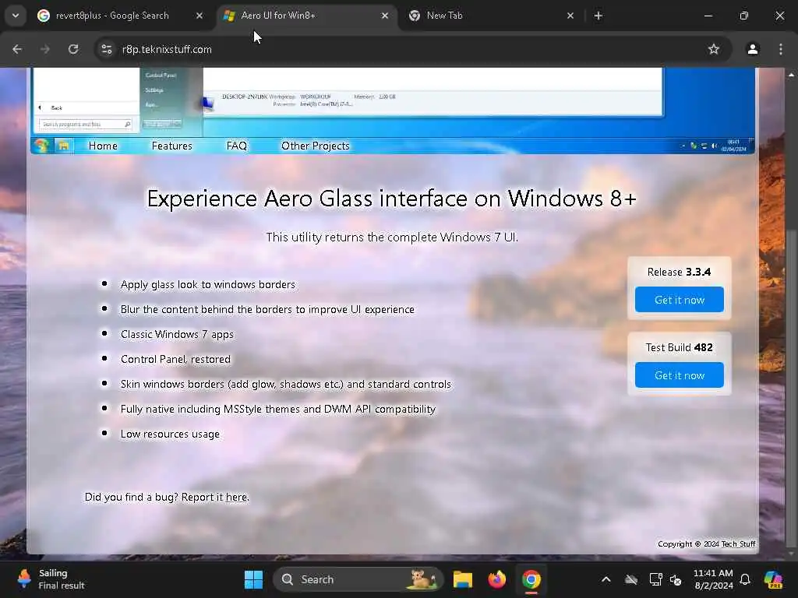Click 'Classic Windows 7 apps' bullet text
Image resolution: width=798 pixels, height=598 pixels.
(x=177, y=334)
